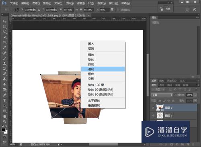Choose 取消 from the context menu

pos(103,49)
